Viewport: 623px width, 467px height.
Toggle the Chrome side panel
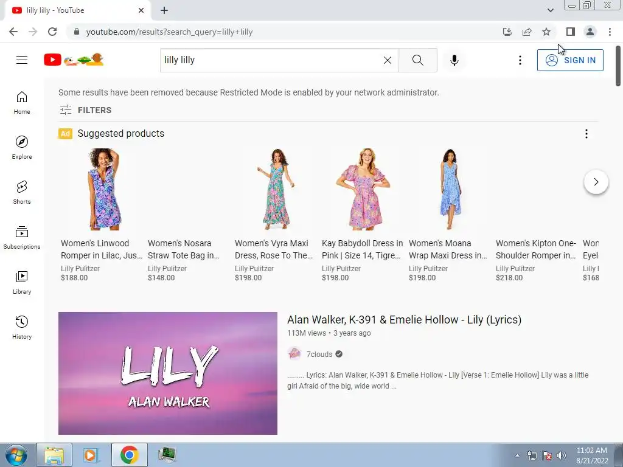click(x=571, y=32)
